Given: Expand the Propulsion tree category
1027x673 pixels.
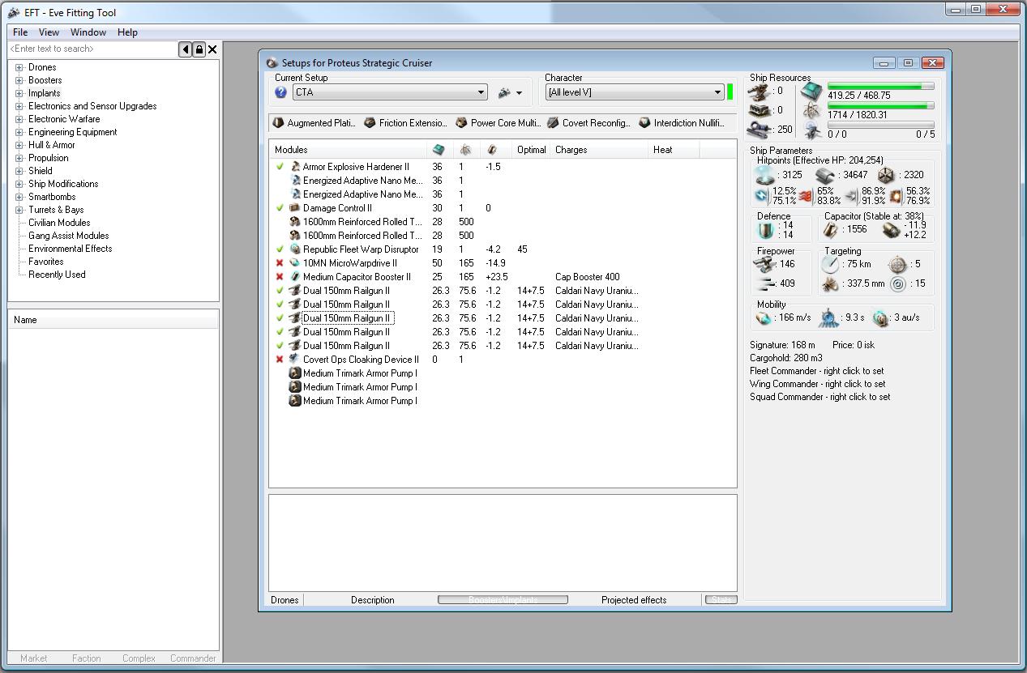Looking at the screenshot, I should 19,158.
